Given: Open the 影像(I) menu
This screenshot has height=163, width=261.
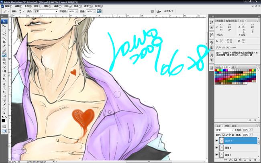Looking at the screenshot, I should click(x=28, y=6).
